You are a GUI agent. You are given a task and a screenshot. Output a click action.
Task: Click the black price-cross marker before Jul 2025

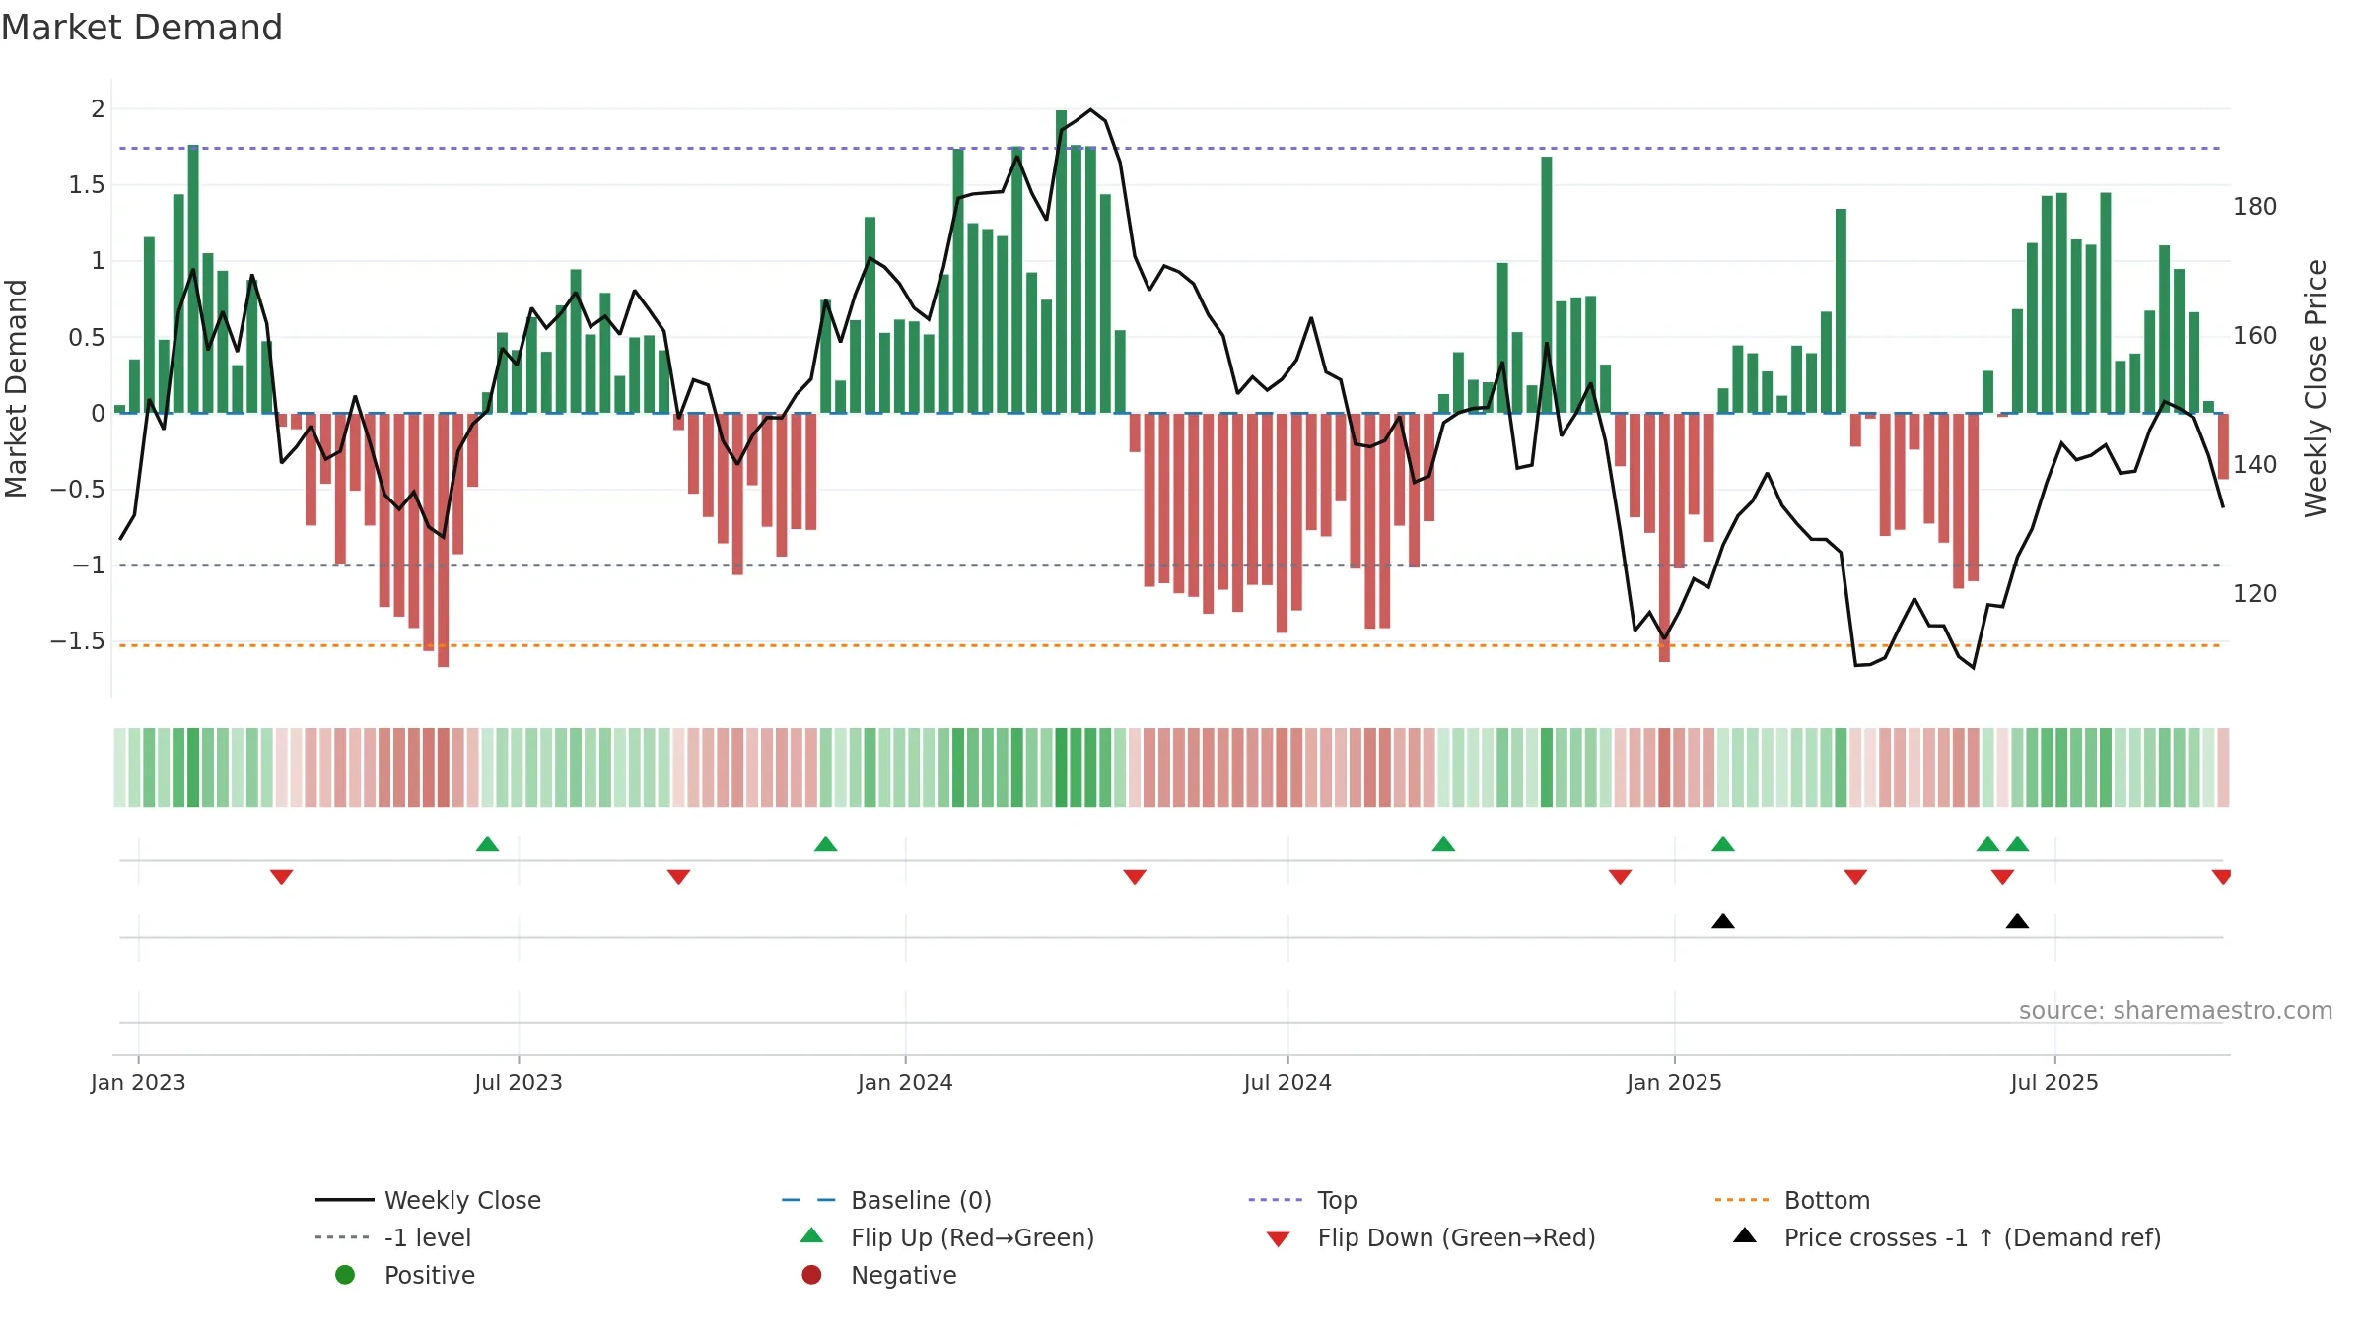click(x=2017, y=921)
